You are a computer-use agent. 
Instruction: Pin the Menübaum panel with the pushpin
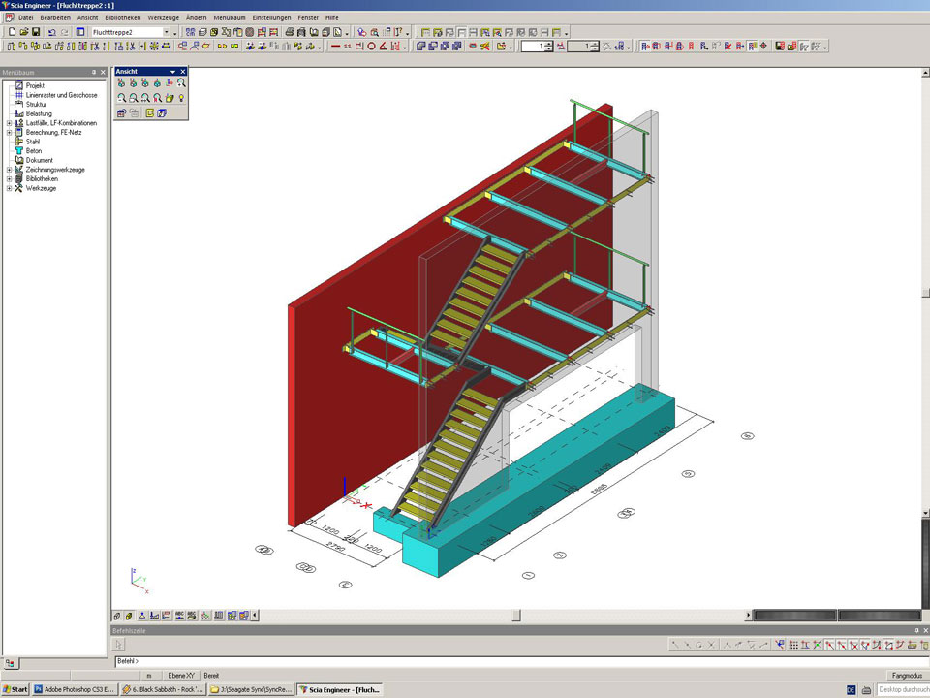point(94,72)
